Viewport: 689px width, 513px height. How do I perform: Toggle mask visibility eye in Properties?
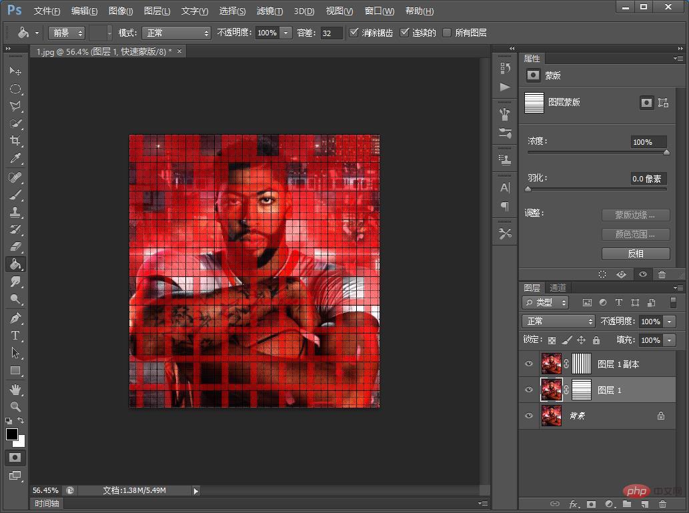point(643,274)
